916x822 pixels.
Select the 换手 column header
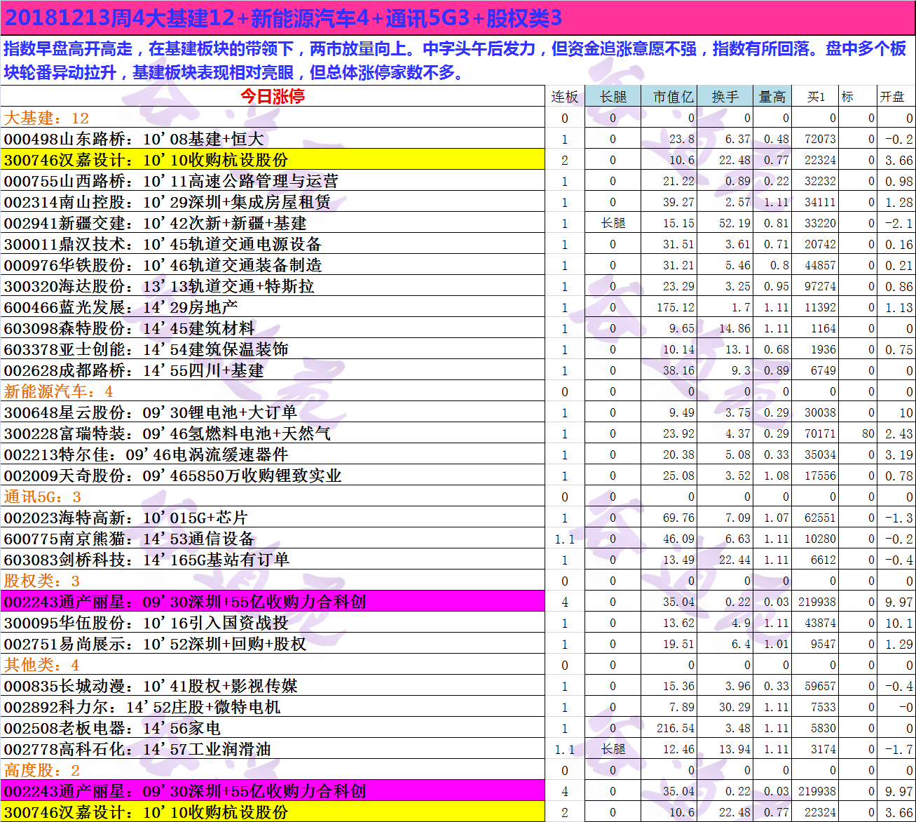725,96
